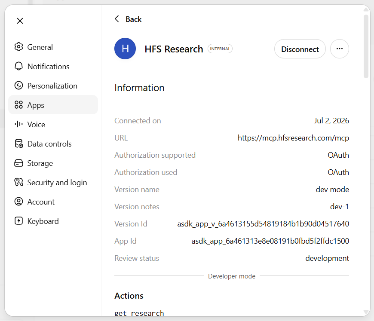Click the Data controls database icon
The width and height of the screenshot is (374, 321).
coord(18,144)
